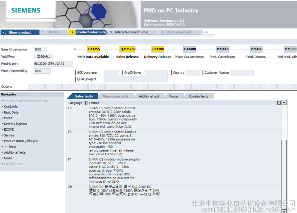Open Additional fields in Navigator
The height and width of the screenshot is (213, 297).
(x=15, y=152)
